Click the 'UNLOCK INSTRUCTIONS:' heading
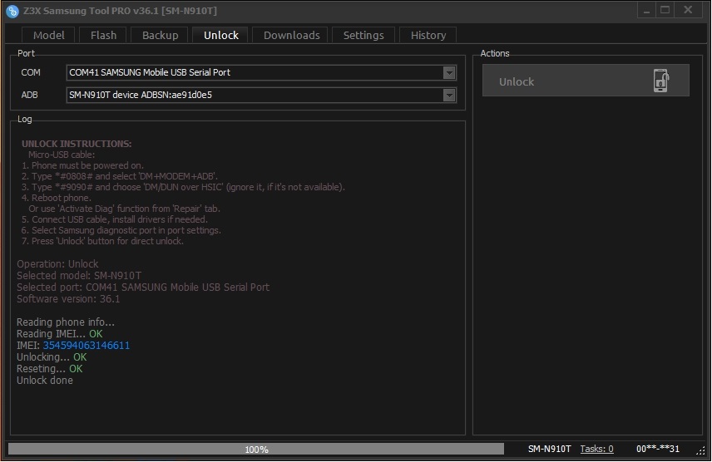 77,144
